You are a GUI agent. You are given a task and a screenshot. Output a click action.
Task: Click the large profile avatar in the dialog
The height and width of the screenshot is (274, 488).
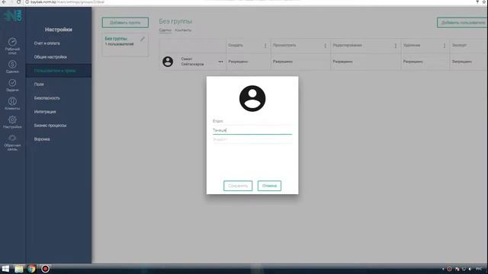tap(252, 98)
